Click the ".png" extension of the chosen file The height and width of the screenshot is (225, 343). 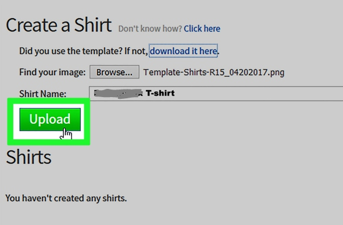click(x=277, y=73)
